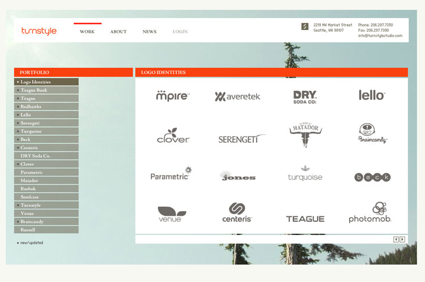
Task: Open the ABOUT navigation tab
Action: pyautogui.click(x=118, y=31)
